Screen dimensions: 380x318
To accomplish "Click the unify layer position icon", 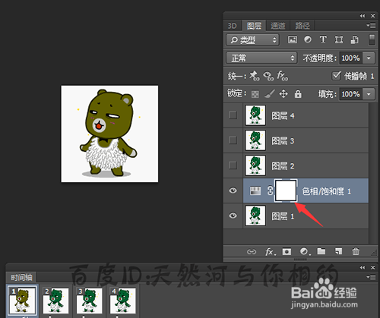I will point(255,76).
